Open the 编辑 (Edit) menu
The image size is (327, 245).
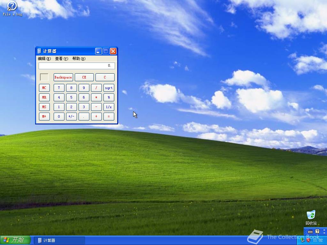(44, 59)
